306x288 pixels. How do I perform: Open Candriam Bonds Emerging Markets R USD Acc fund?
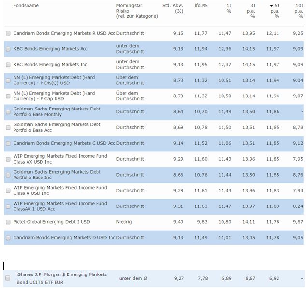(64, 33)
